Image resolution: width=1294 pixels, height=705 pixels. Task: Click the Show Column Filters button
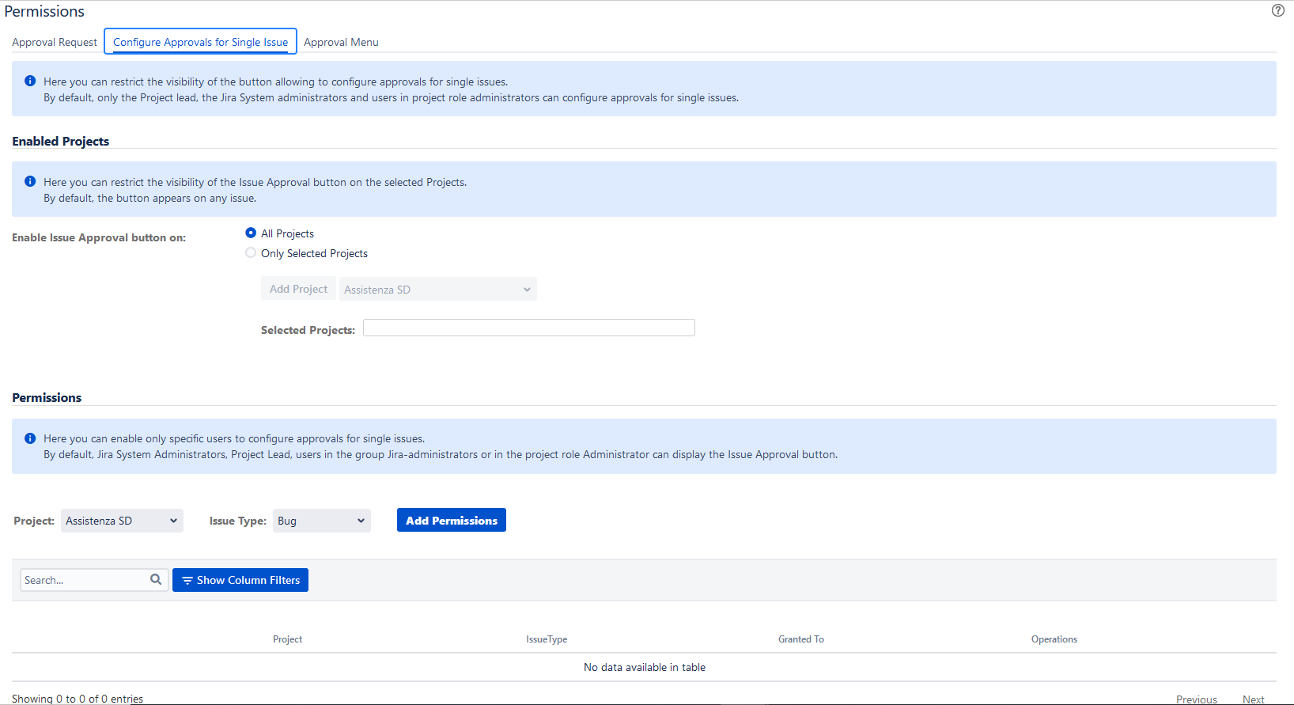coord(240,580)
